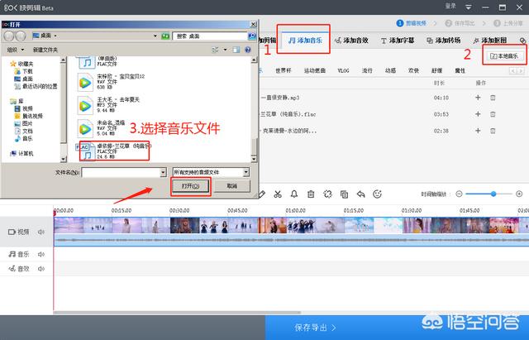Mute the 视频 track speaker
Screen dimensions: 529x340
41,232
